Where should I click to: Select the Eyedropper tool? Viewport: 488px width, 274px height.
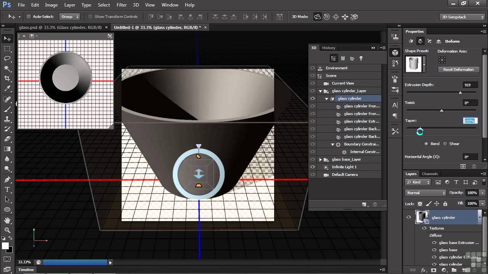point(7,89)
